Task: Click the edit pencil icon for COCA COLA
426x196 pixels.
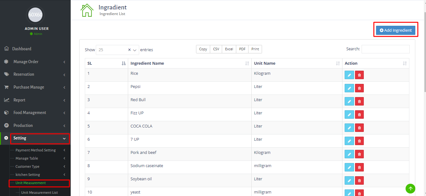Action: 349,128
